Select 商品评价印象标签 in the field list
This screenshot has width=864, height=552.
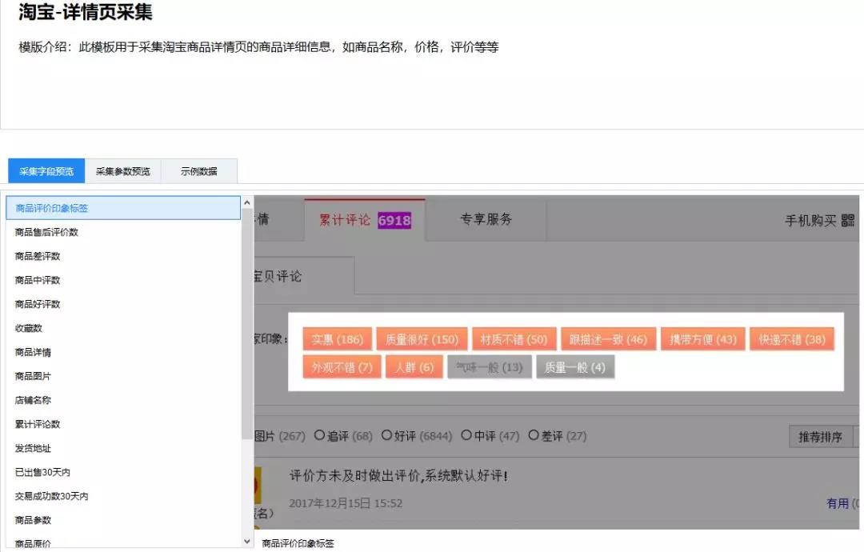pyautogui.click(x=123, y=208)
